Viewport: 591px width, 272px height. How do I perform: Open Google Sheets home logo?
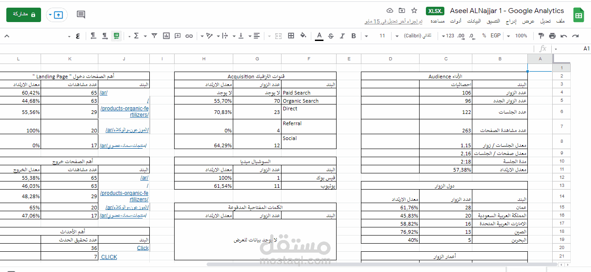click(x=578, y=15)
